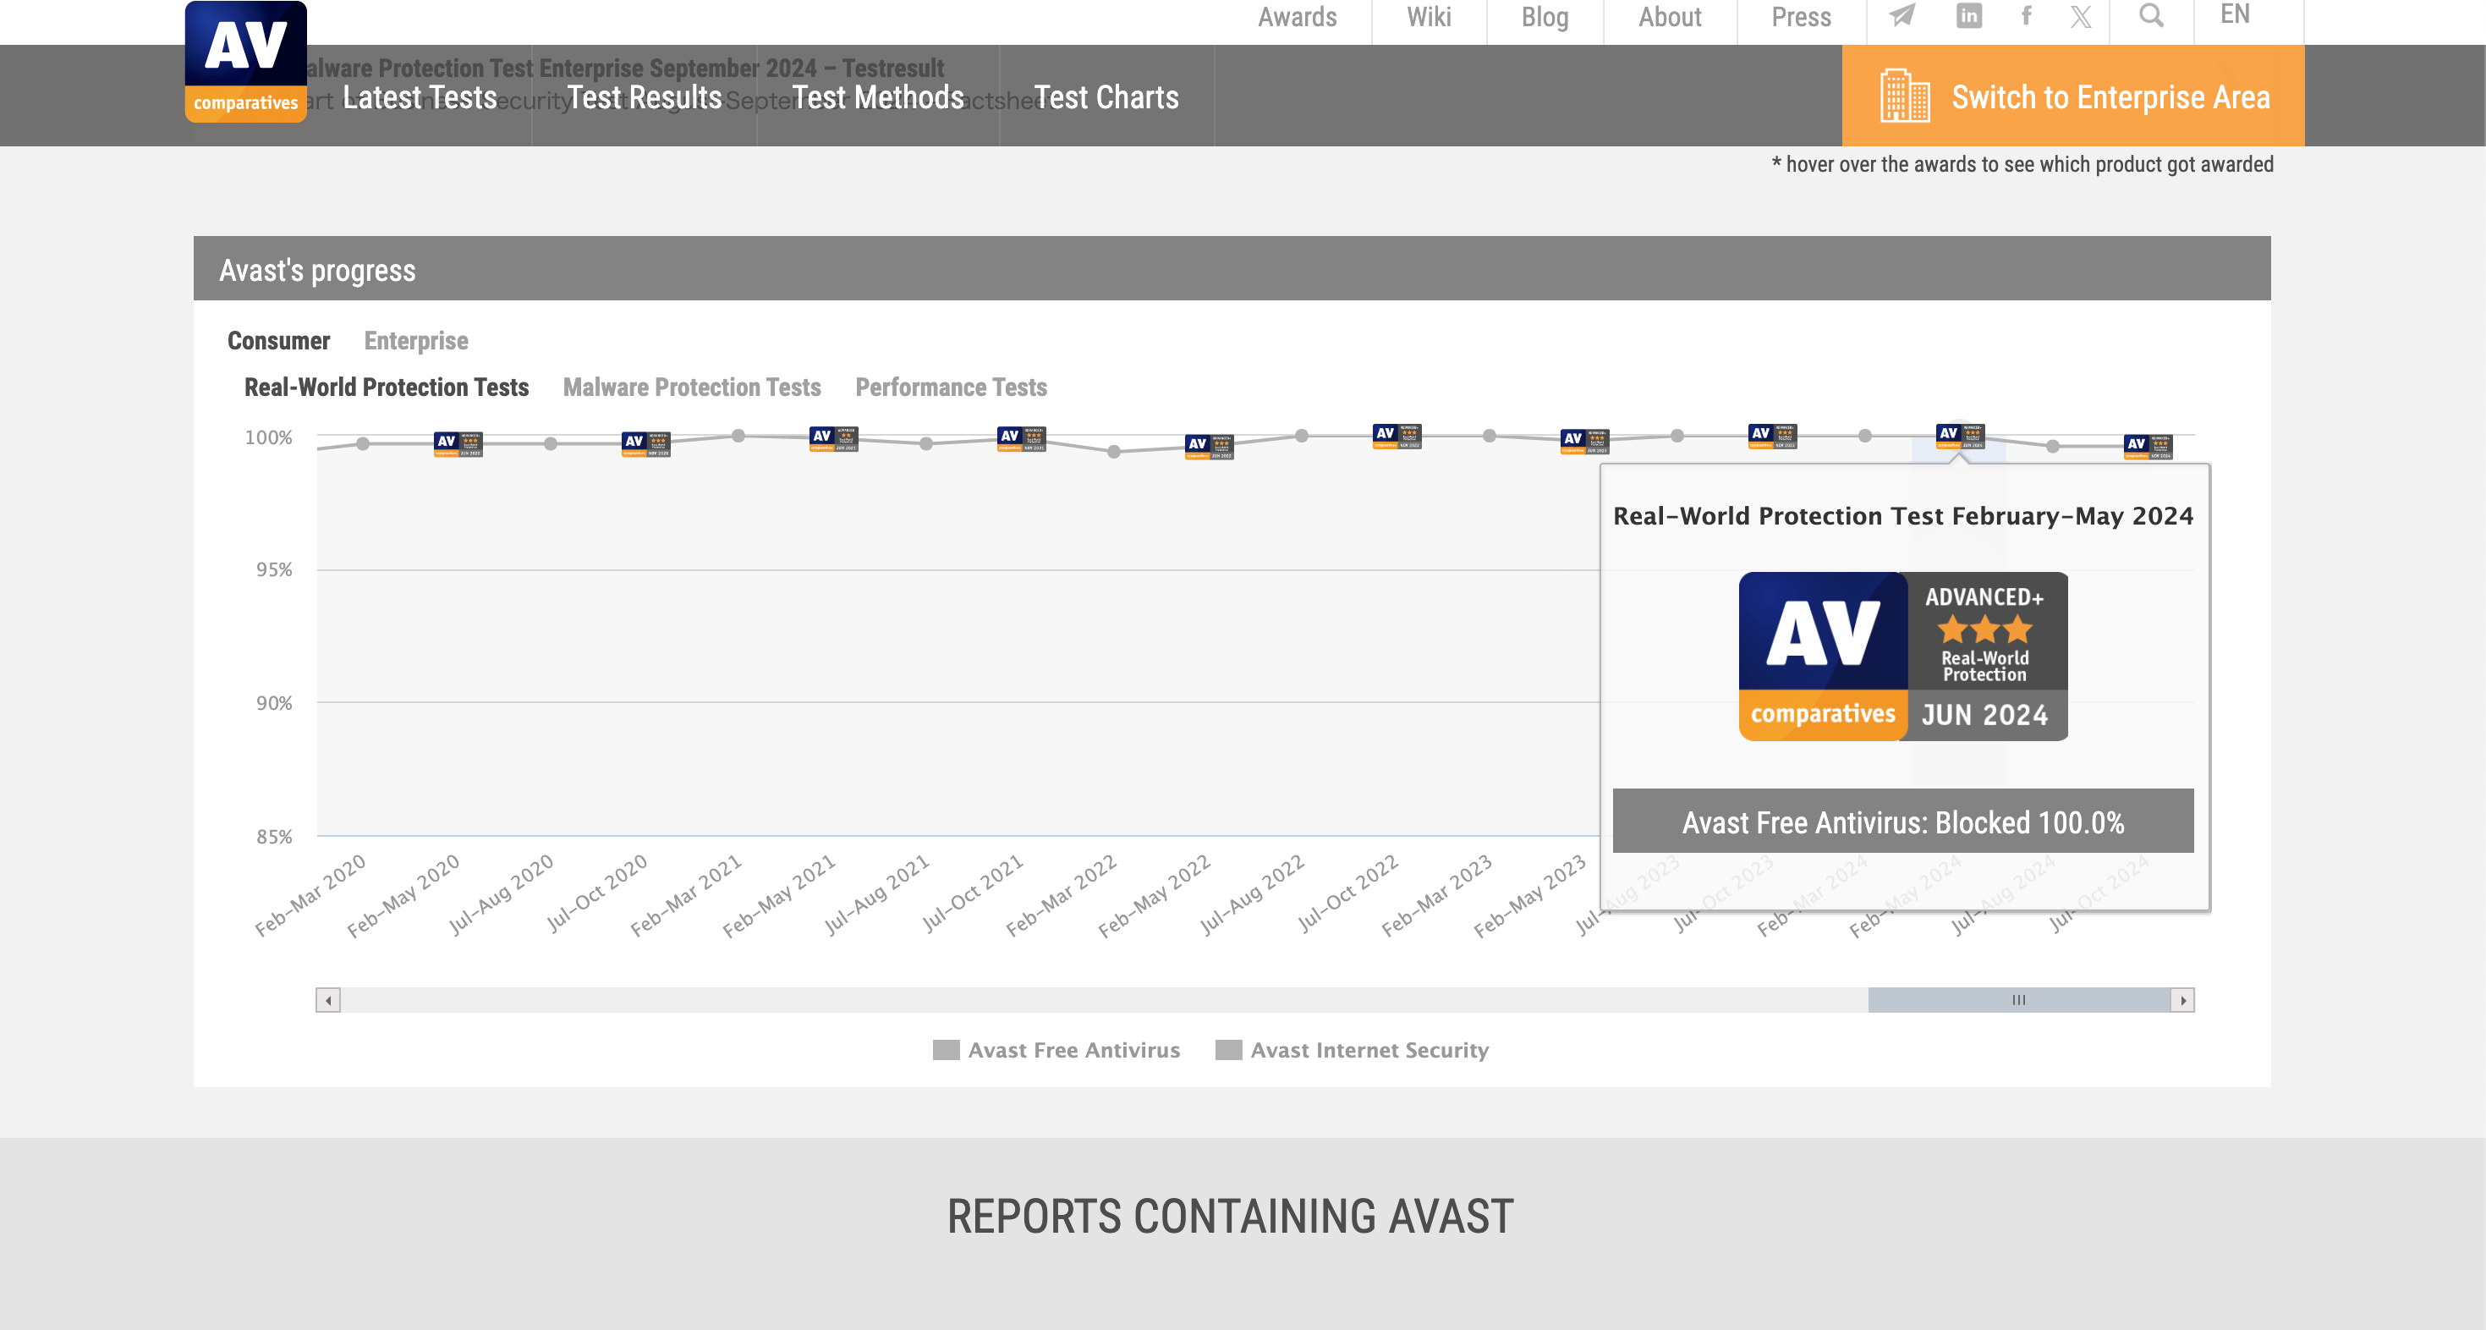Open the Awards link in top bar
The height and width of the screenshot is (1330, 2486).
tap(1297, 16)
